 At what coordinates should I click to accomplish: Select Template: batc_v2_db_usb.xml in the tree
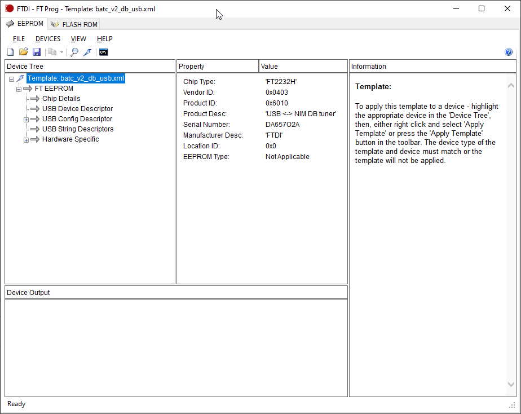pyautogui.click(x=76, y=78)
